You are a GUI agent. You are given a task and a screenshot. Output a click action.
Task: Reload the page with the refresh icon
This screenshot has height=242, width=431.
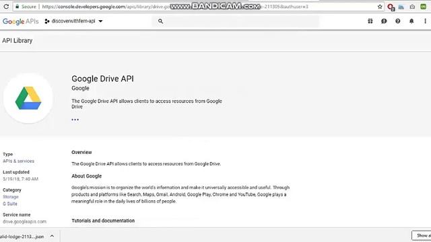click(6, 6)
